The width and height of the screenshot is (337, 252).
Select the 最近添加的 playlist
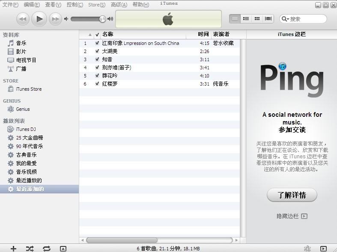tap(39, 189)
